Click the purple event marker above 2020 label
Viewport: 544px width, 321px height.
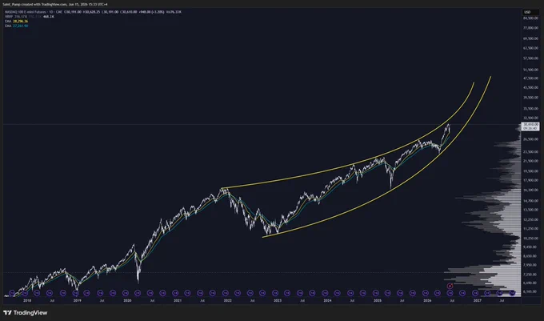point(138,293)
